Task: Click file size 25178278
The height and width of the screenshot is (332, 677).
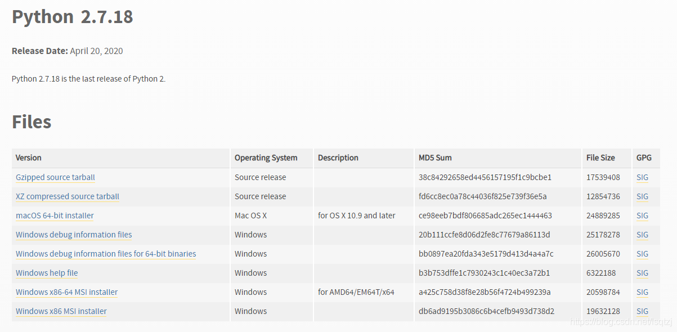Action: click(x=603, y=235)
